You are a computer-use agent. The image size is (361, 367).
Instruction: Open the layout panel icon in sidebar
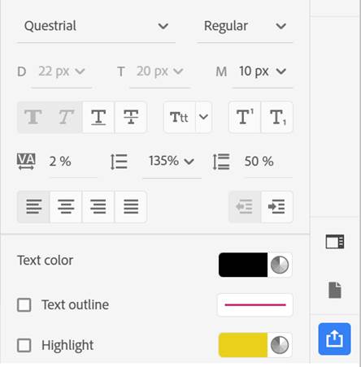335,241
